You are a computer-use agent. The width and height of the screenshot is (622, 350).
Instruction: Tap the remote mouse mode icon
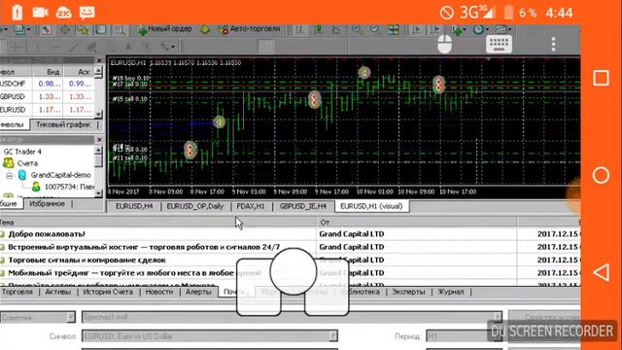pos(445,44)
